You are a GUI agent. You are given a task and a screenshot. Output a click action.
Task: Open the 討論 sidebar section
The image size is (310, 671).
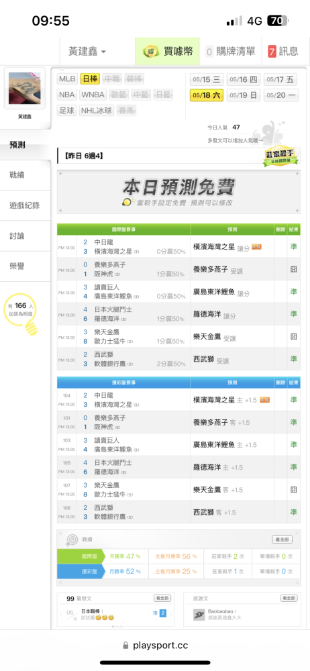pyautogui.click(x=25, y=236)
